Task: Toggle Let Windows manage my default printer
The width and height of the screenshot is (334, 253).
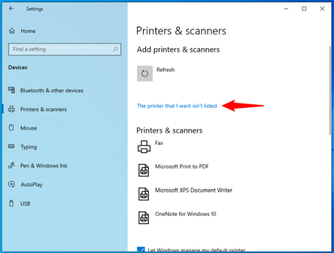Action: tap(141, 250)
